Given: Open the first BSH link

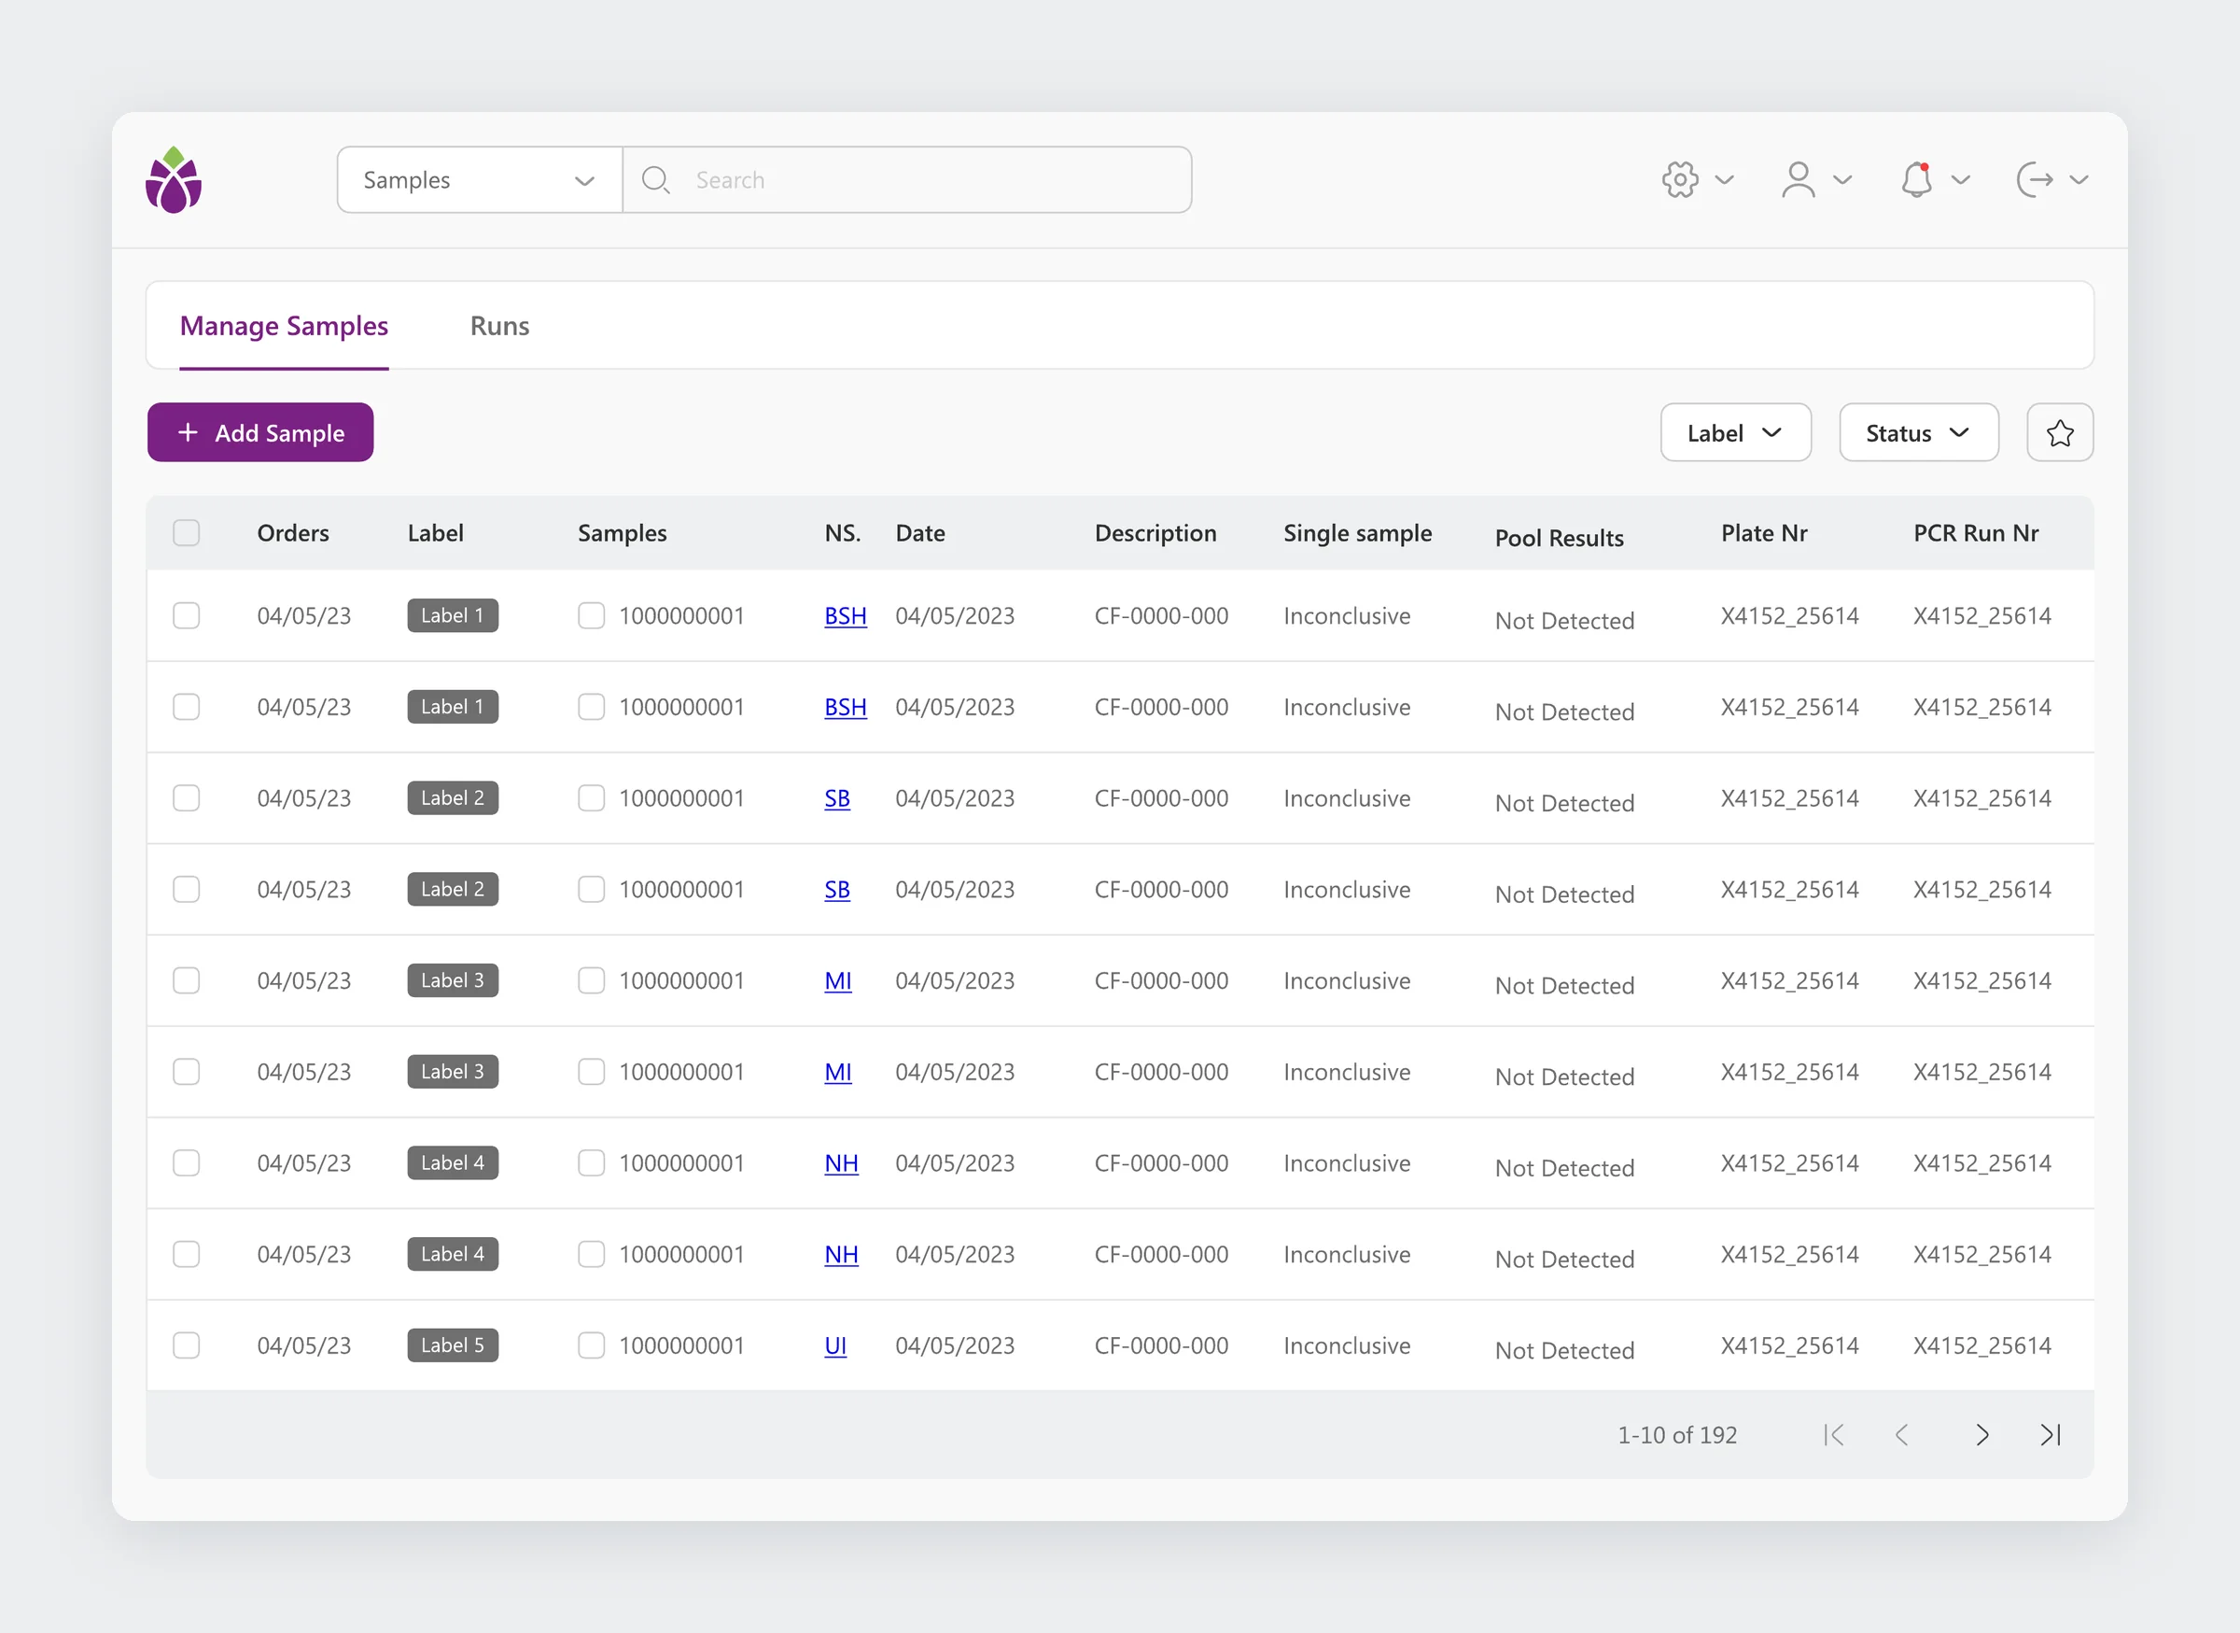Looking at the screenshot, I should pos(846,617).
